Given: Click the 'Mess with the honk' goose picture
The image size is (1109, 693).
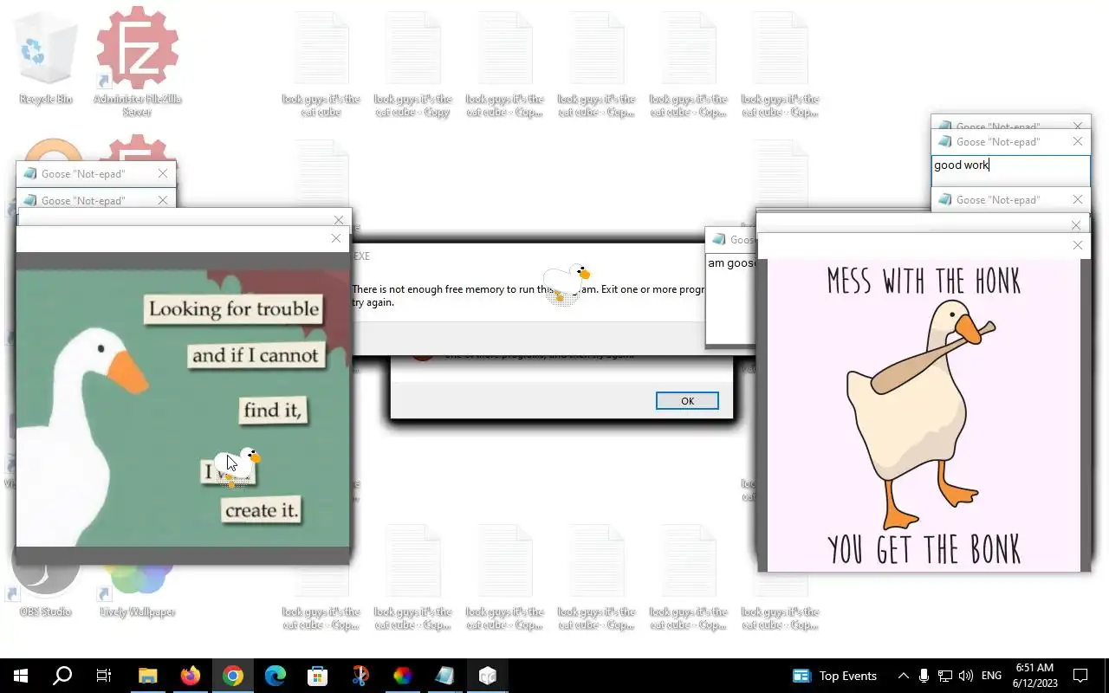Looking at the screenshot, I should pos(924,416).
